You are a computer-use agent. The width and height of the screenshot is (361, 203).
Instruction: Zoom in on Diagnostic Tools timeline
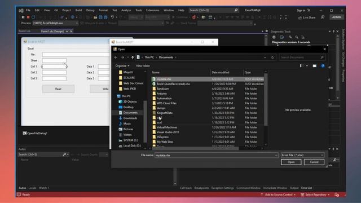click(x=290, y=37)
